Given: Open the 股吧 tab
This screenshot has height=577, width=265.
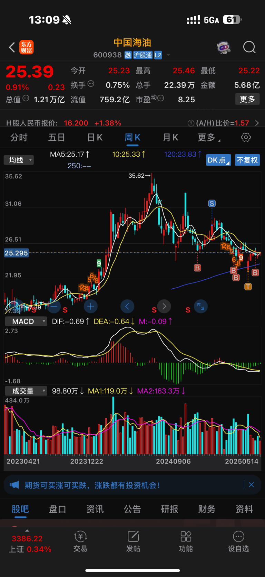Looking at the screenshot, I should pos(20,509).
